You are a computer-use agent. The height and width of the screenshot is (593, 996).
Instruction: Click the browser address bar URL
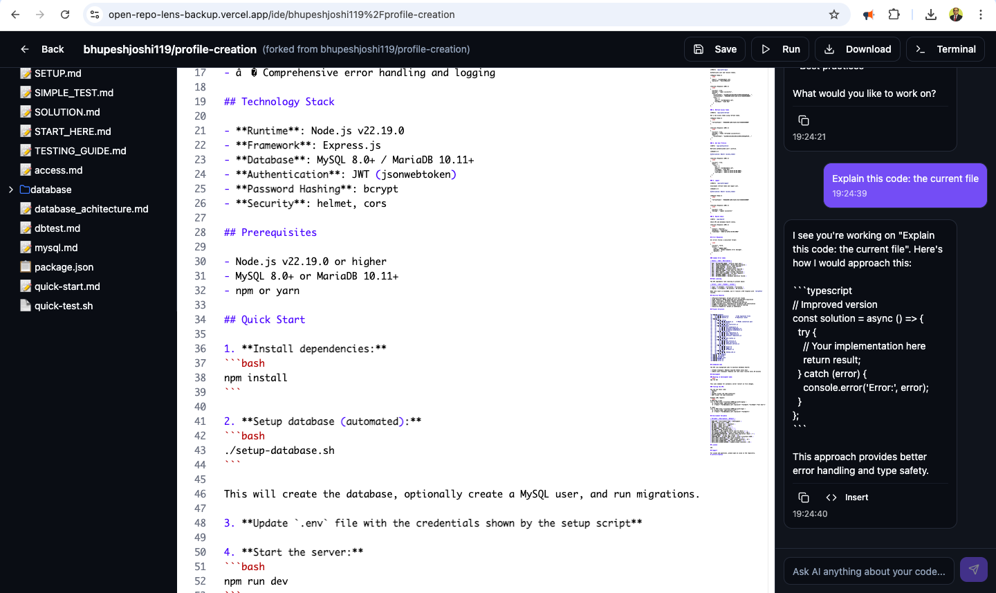(x=282, y=15)
